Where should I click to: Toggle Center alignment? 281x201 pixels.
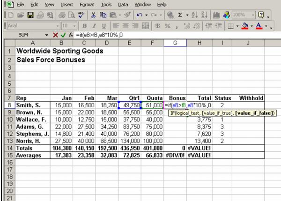126,26
